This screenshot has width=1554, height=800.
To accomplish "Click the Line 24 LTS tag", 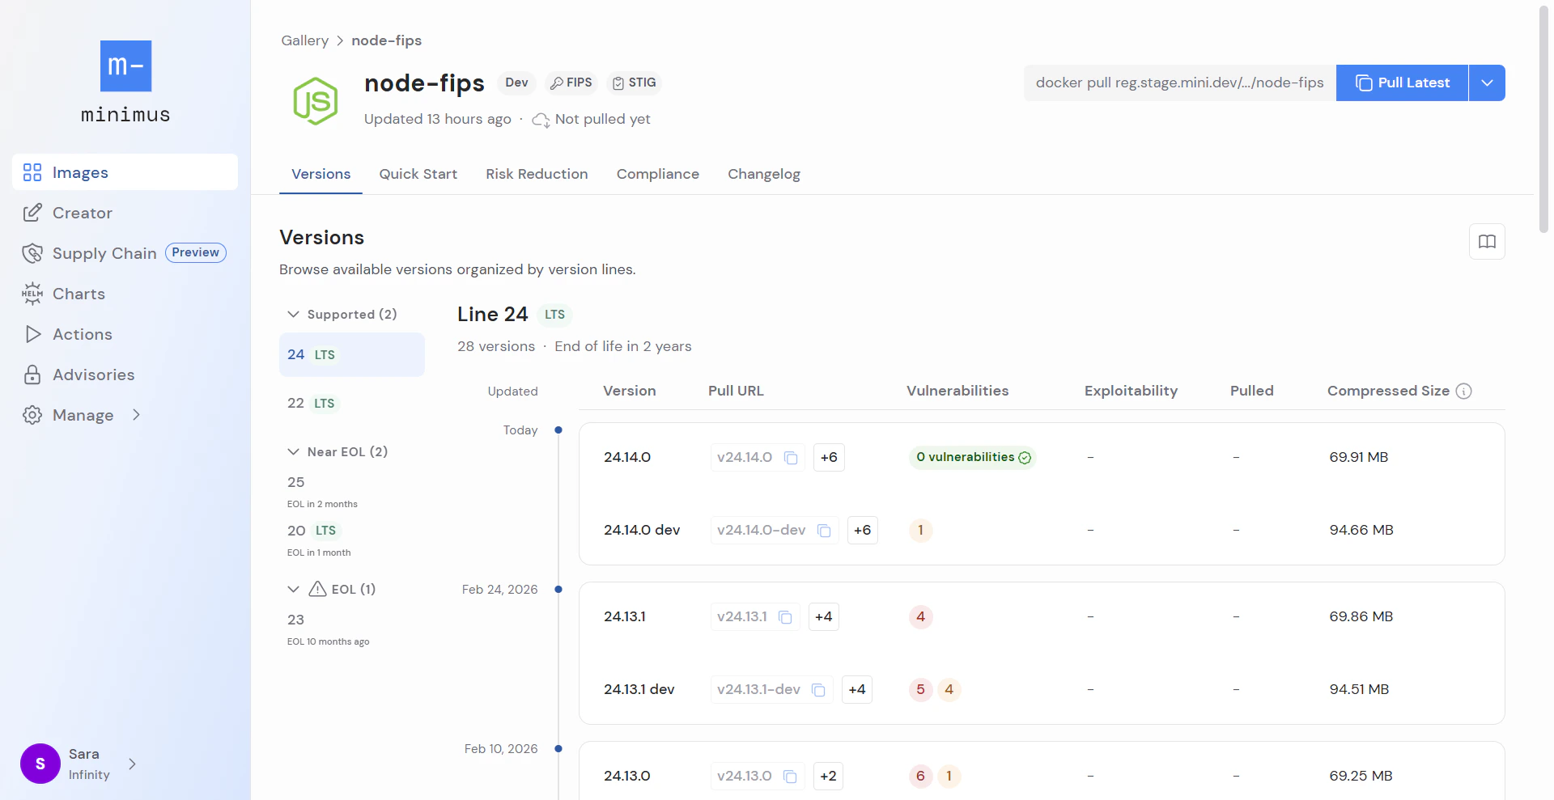I will [x=554, y=315].
